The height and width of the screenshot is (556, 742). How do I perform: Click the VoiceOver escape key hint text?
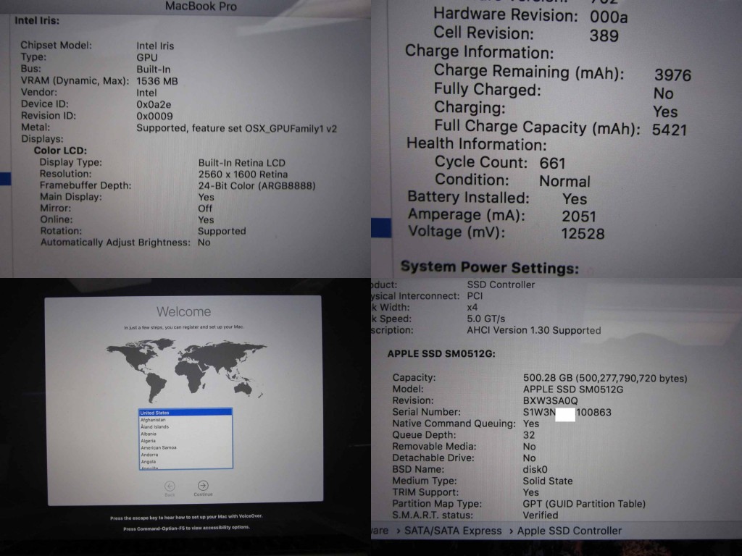tap(186, 517)
